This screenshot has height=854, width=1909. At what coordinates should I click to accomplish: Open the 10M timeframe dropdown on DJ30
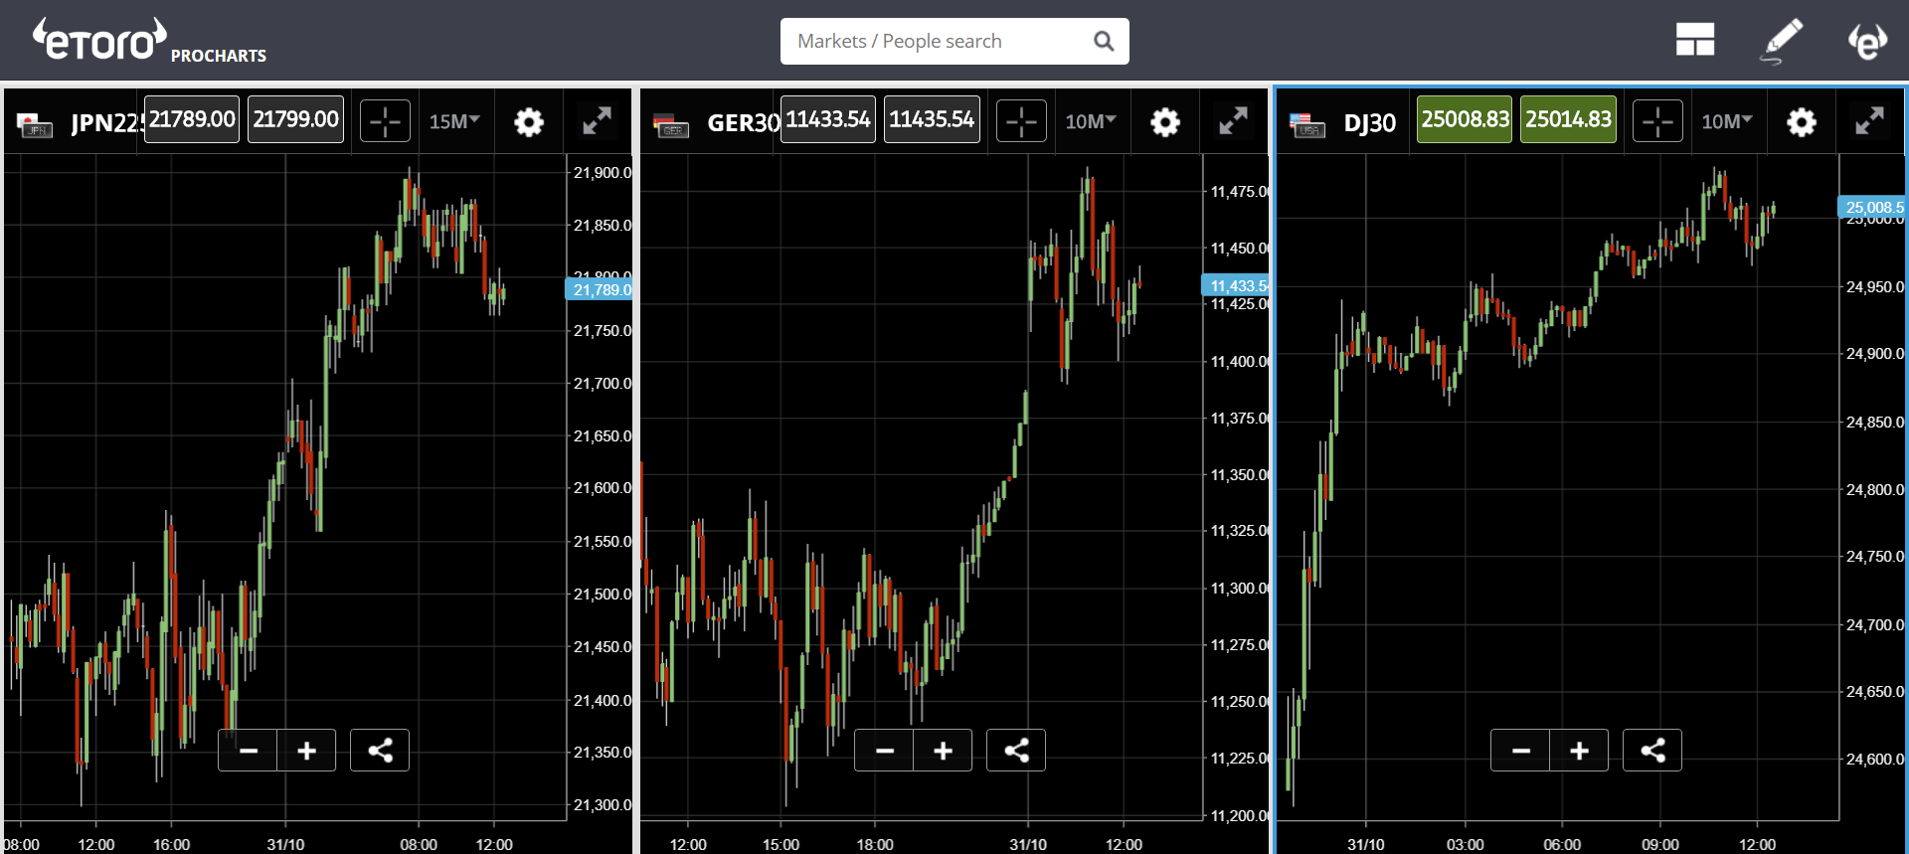tap(1727, 121)
